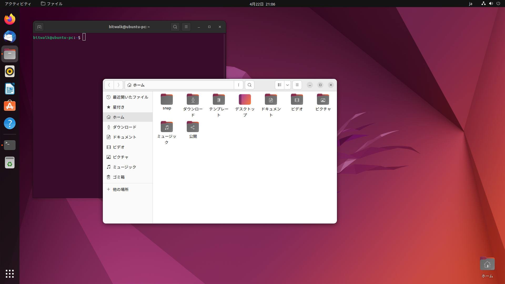Expand view options dropdown arrow
Viewport: 505px width, 284px height.
(x=287, y=85)
